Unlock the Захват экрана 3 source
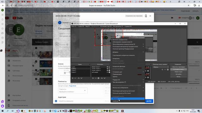The image size is (202, 113). [x=110, y=70]
